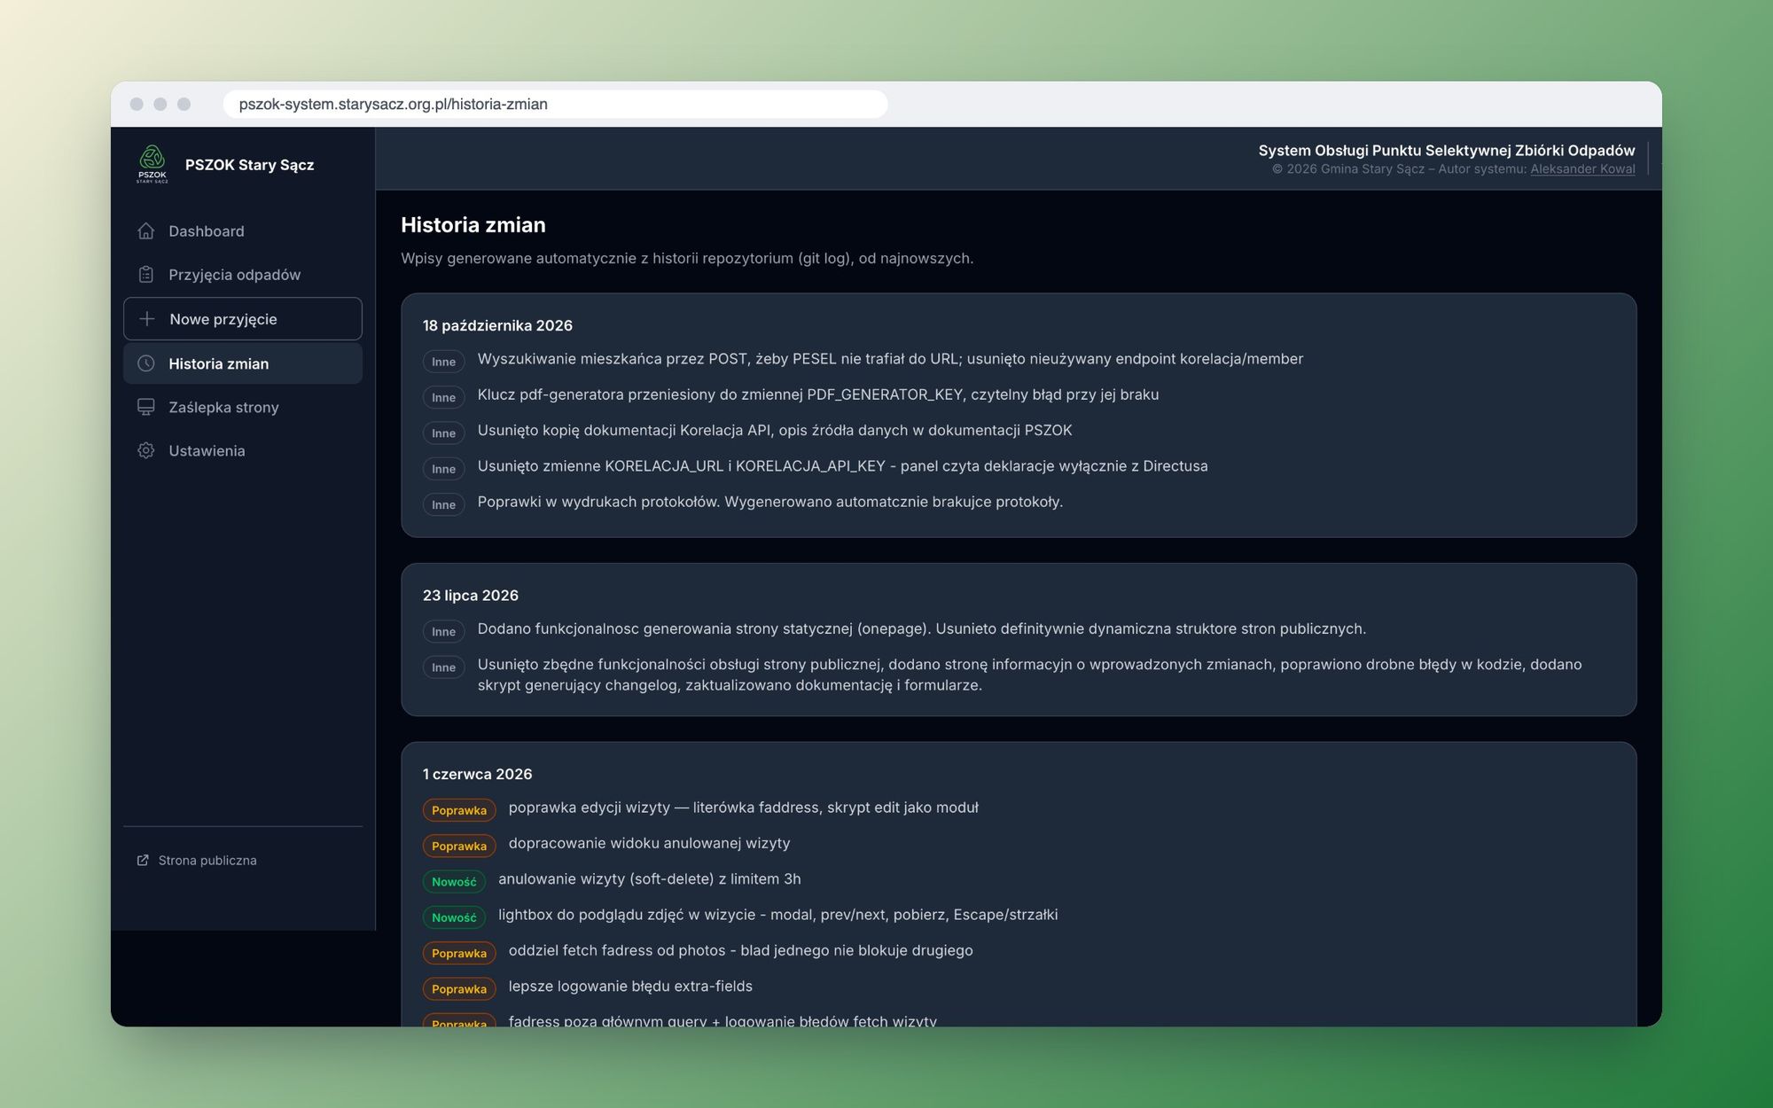Image resolution: width=1773 pixels, height=1108 pixels.
Task: Click the PSZOK Stary Sącz logo icon
Action: (152, 164)
